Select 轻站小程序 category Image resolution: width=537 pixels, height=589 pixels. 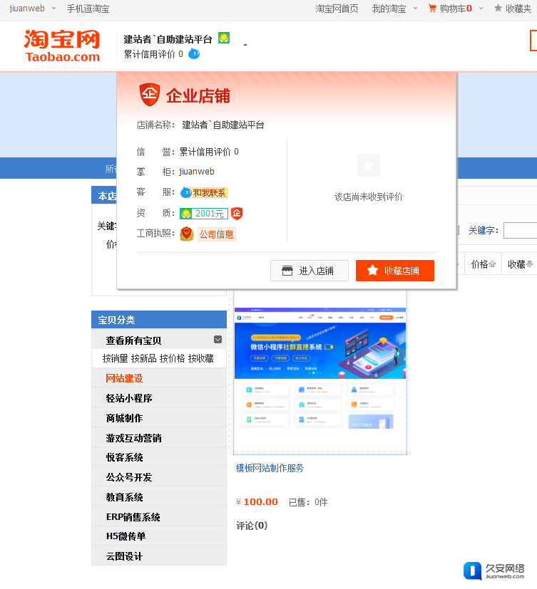point(129,398)
